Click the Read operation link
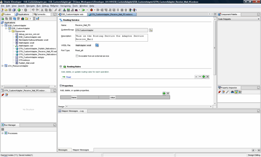261x157 pixels. 68,77
